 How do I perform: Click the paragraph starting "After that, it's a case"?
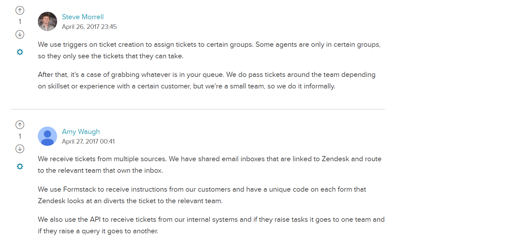click(x=207, y=80)
